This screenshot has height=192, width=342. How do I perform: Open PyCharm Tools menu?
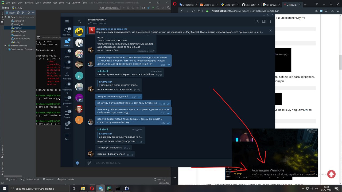(61, 2)
